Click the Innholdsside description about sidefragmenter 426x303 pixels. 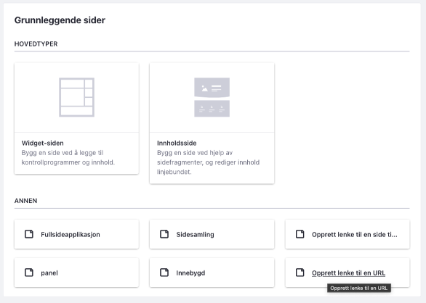pos(209,162)
